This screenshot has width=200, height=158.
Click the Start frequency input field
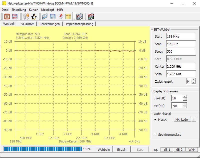181,36
